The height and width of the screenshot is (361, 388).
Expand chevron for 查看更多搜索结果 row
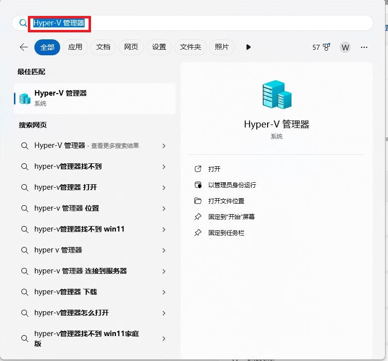pos(164,146)
